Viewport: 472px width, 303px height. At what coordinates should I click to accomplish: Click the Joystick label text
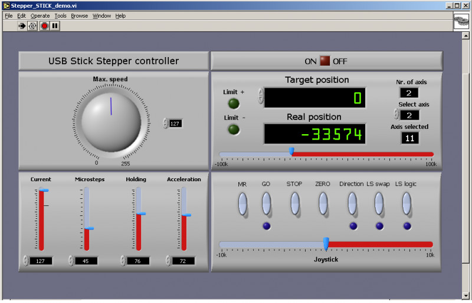(x=326, y=259)
